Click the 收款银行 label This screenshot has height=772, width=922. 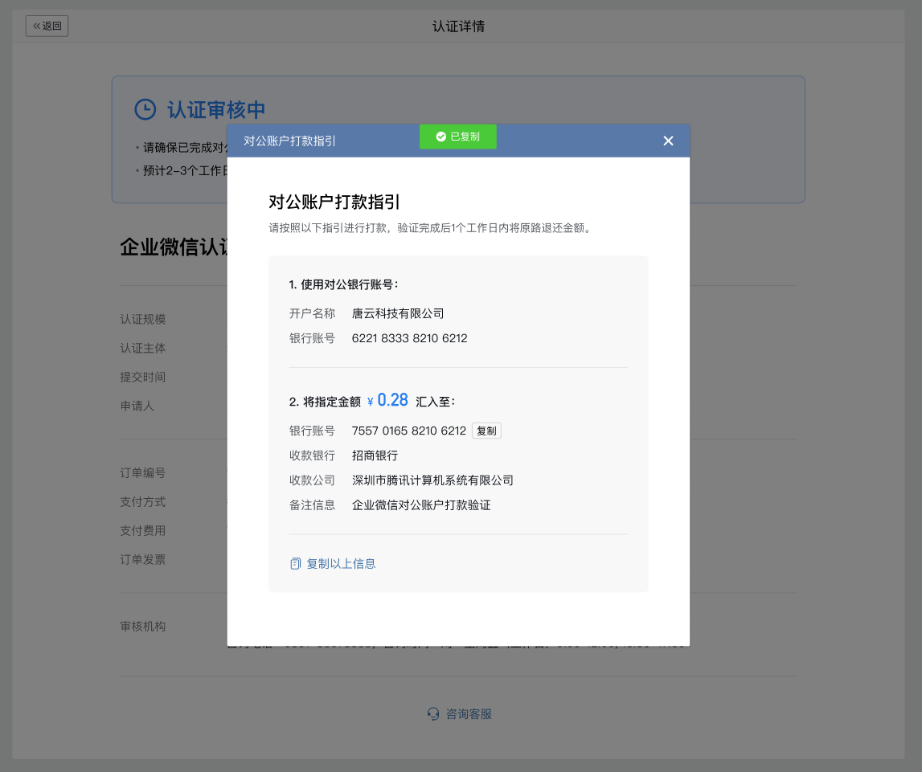click(x=312, y=456)
